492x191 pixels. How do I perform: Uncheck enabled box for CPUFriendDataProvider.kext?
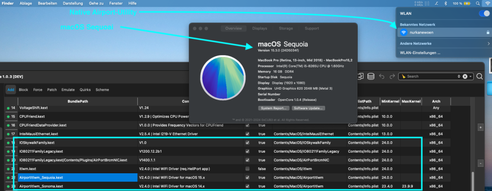pyautogui.click(x=247, y=125)
